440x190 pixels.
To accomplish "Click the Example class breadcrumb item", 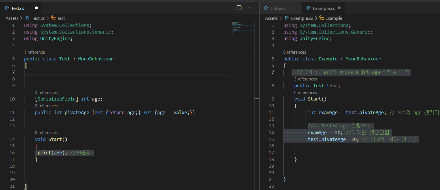I will point(334,18).
